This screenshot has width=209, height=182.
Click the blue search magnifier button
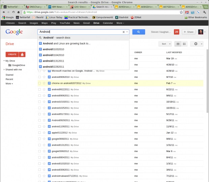(x=139, y=32)
